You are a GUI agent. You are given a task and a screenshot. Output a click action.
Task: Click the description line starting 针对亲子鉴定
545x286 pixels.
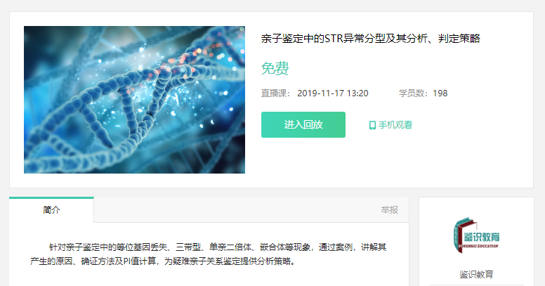point(218,247)
